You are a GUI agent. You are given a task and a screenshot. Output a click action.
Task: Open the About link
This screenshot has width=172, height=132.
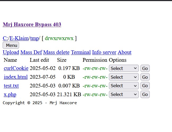[x=125, y=52]
